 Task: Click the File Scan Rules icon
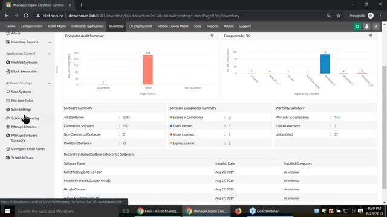(8, 101)
